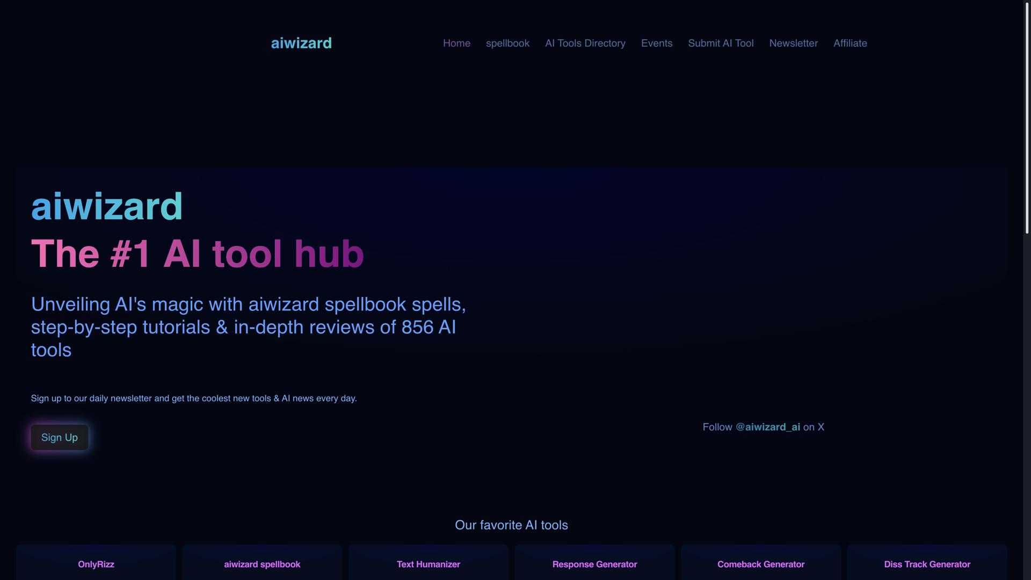The width and height of the screenshot is (1031, 580).
Task: Open the Response Generator tool
Action: click(x=594, y=564)
